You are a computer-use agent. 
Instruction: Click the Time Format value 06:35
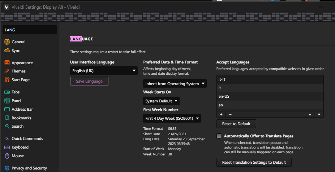pos(172,129)
